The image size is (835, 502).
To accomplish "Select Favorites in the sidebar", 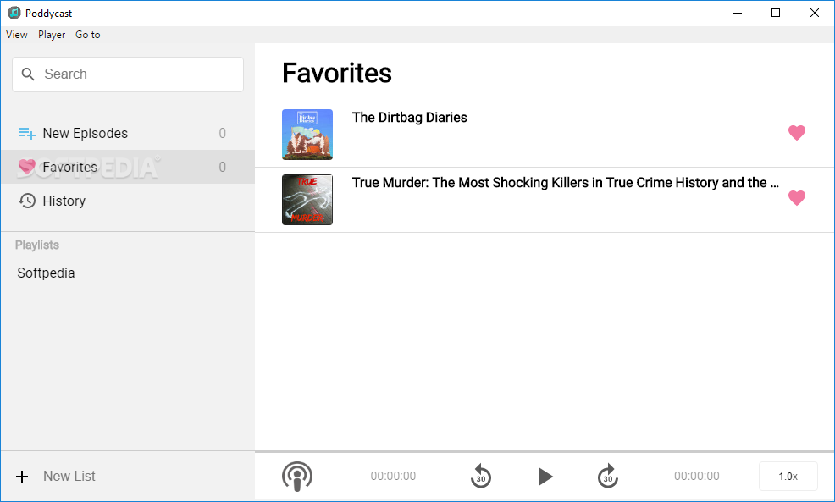I will (x=128, y=167).
